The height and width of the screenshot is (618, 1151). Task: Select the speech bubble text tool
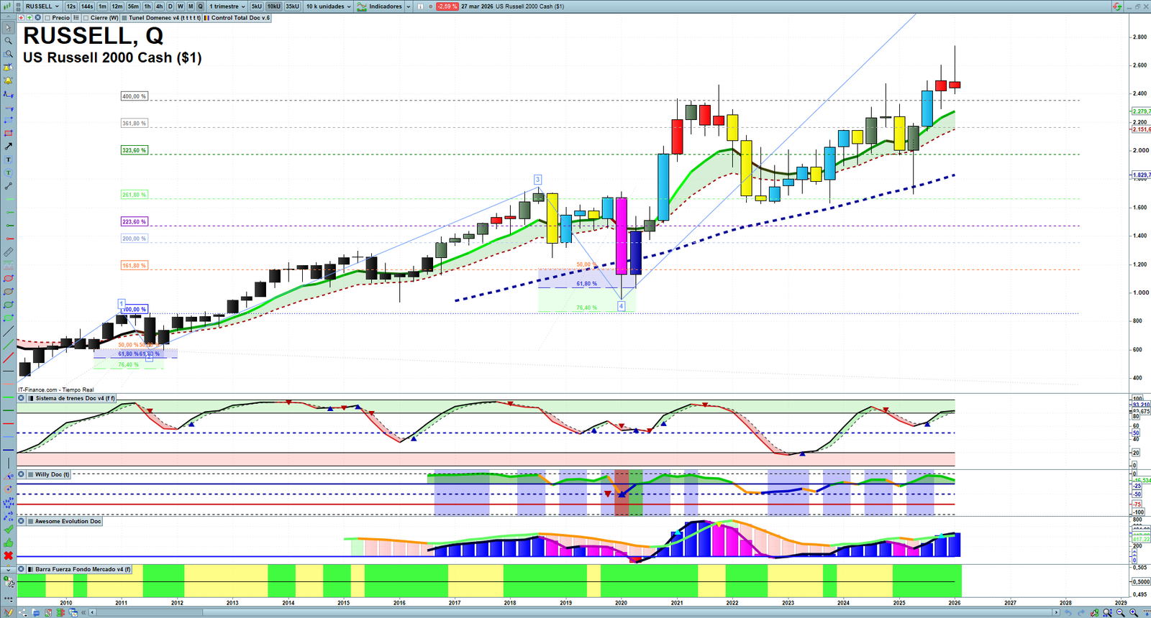tap(8, 172)
